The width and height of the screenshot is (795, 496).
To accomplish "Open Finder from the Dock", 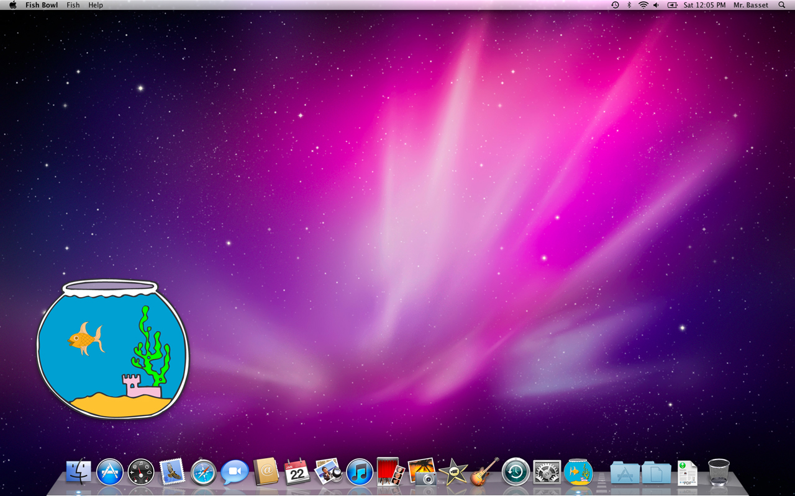I will tap(79, 472).
